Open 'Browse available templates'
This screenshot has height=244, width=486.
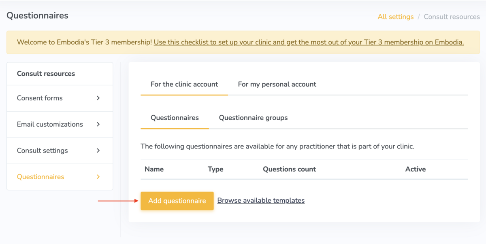(261, 200)
